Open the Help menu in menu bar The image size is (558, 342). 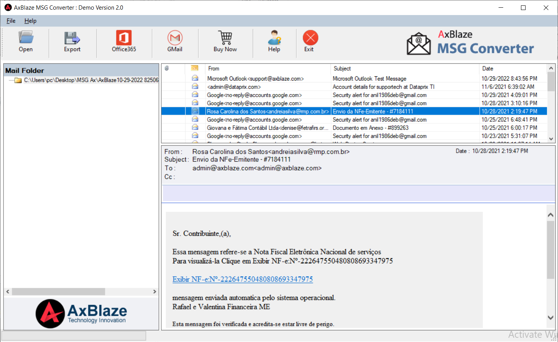(30, 21)
